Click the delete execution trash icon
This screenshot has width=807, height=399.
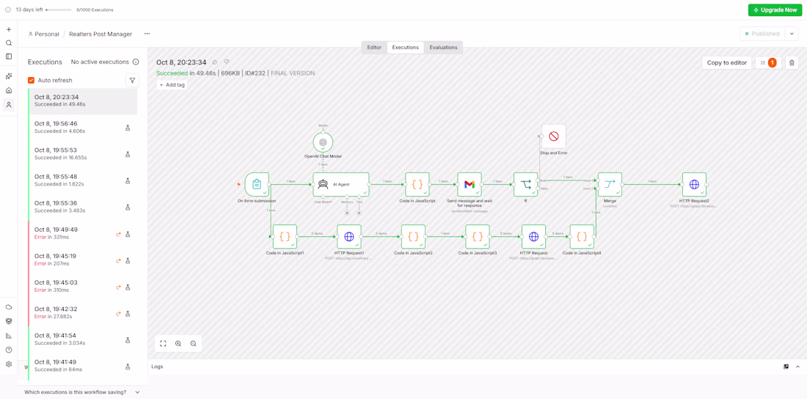click(x=792, y=62)
